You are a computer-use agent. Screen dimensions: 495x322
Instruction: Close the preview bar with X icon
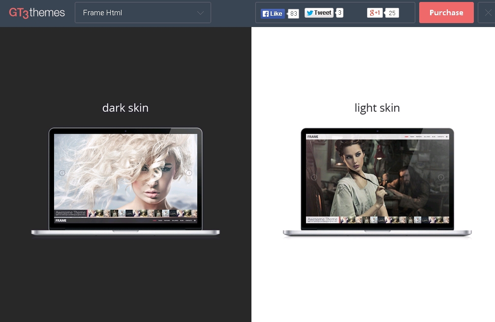click(488, 13)
